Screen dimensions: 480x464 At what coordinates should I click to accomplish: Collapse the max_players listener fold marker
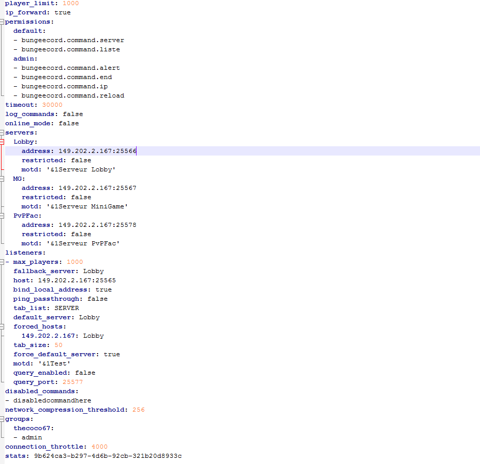tap(2, 262)
